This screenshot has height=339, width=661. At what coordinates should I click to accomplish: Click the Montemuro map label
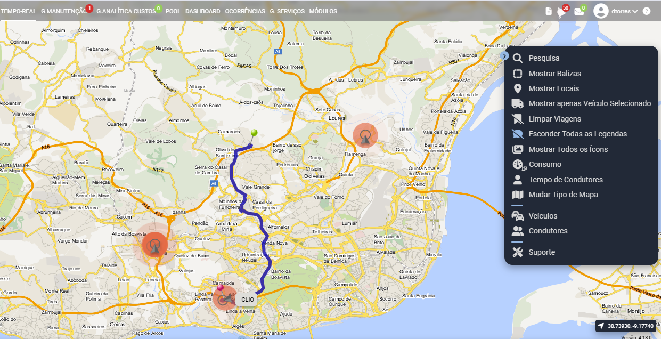[233, 28]
